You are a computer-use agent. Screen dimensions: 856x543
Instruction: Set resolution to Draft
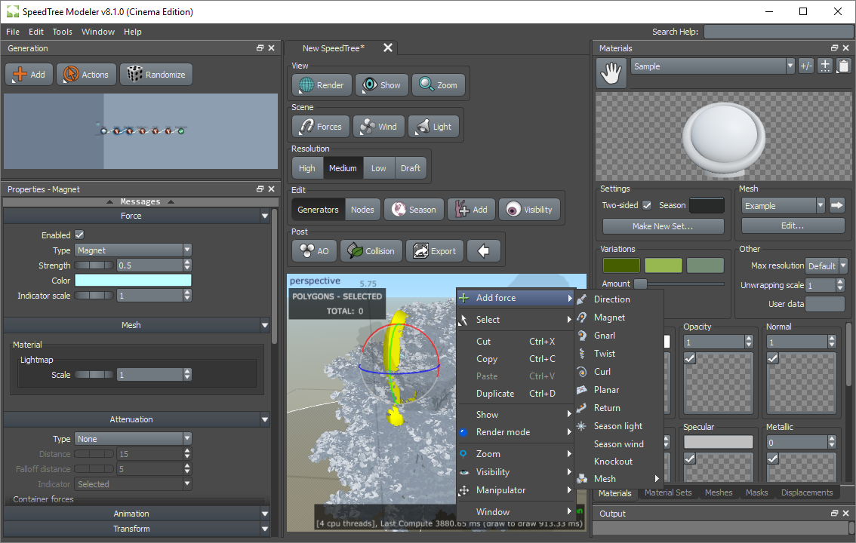[410, 168]
